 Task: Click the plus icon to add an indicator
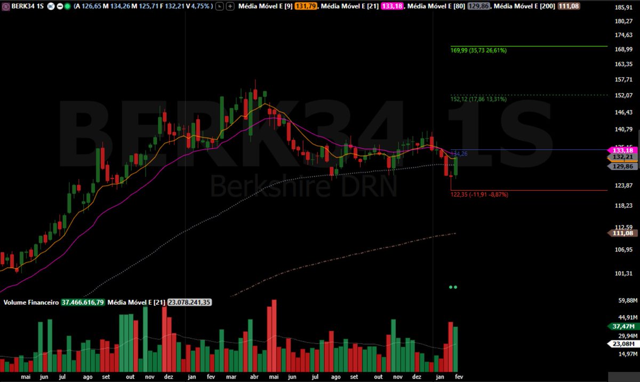click(230, 6)
